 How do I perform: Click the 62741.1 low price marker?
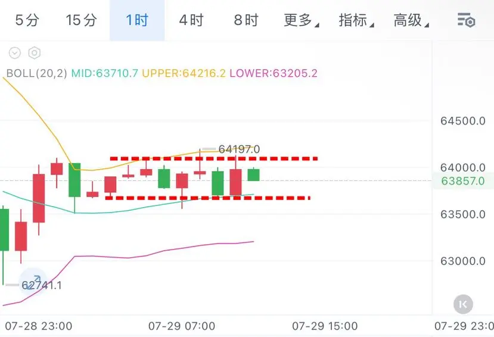(x=42, y=285)
